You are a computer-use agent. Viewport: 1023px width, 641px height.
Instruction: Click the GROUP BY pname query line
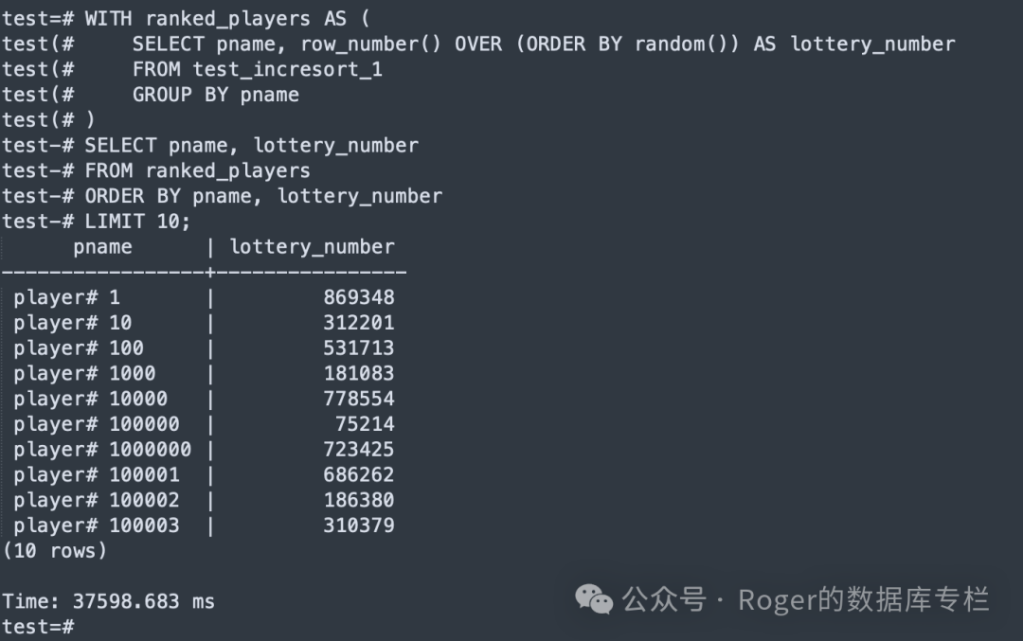pyautogui.click(x=215, y=95)
